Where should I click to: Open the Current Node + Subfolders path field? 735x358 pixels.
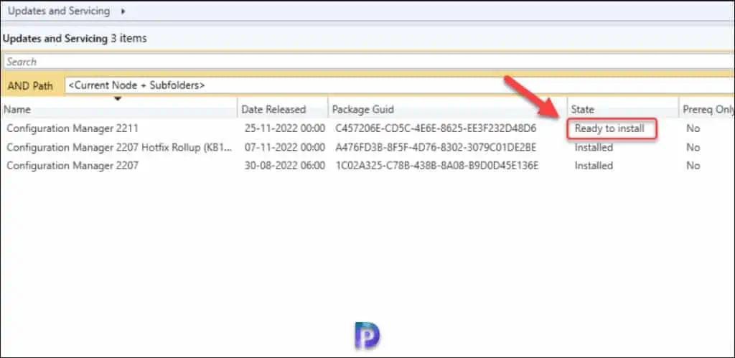pyautogui.click(x=399, y=86)
